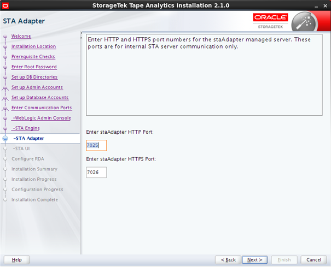Open the Enter Root Password step
The image size is (331, 267).
pos(34,67)
